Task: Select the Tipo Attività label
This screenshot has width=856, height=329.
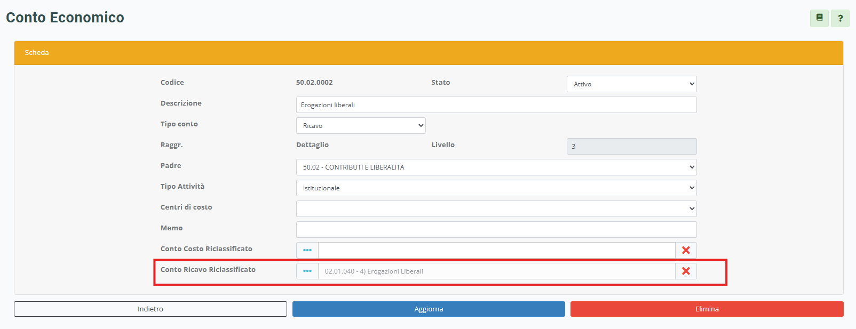Action: click(x=183, y=186)
